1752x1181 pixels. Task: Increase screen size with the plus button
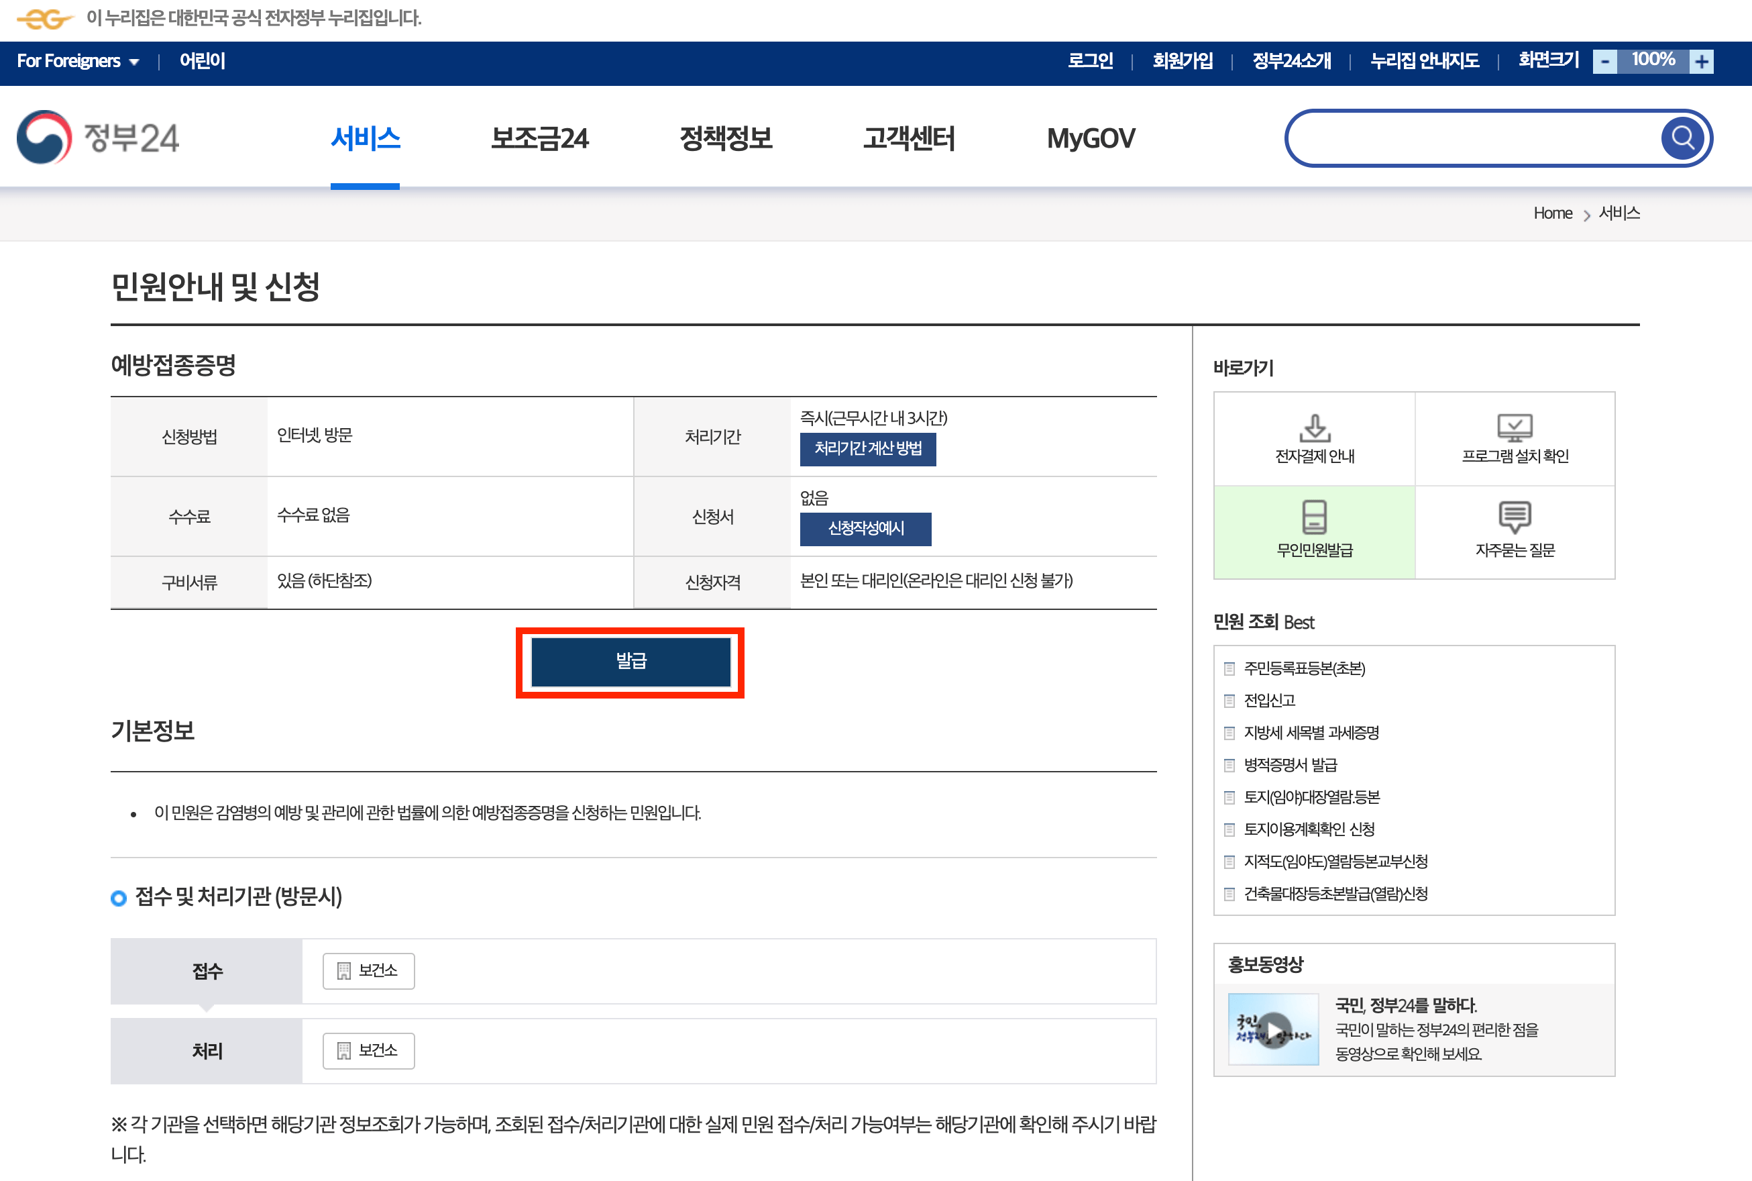coord(1702,62)
